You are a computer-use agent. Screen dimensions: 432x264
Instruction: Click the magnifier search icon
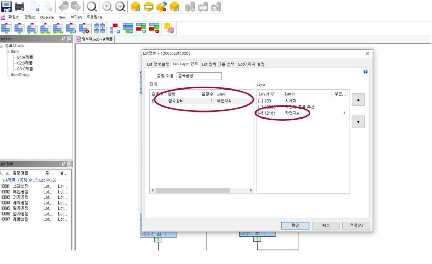[x=92, y=6]
